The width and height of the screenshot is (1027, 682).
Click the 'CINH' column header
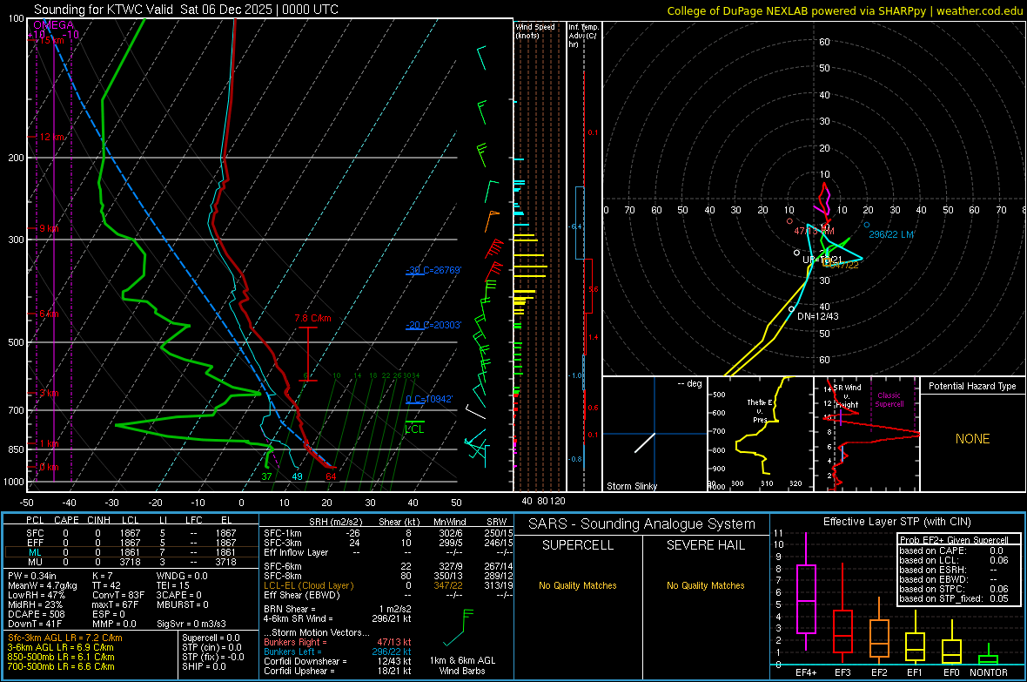click(99, 520)
